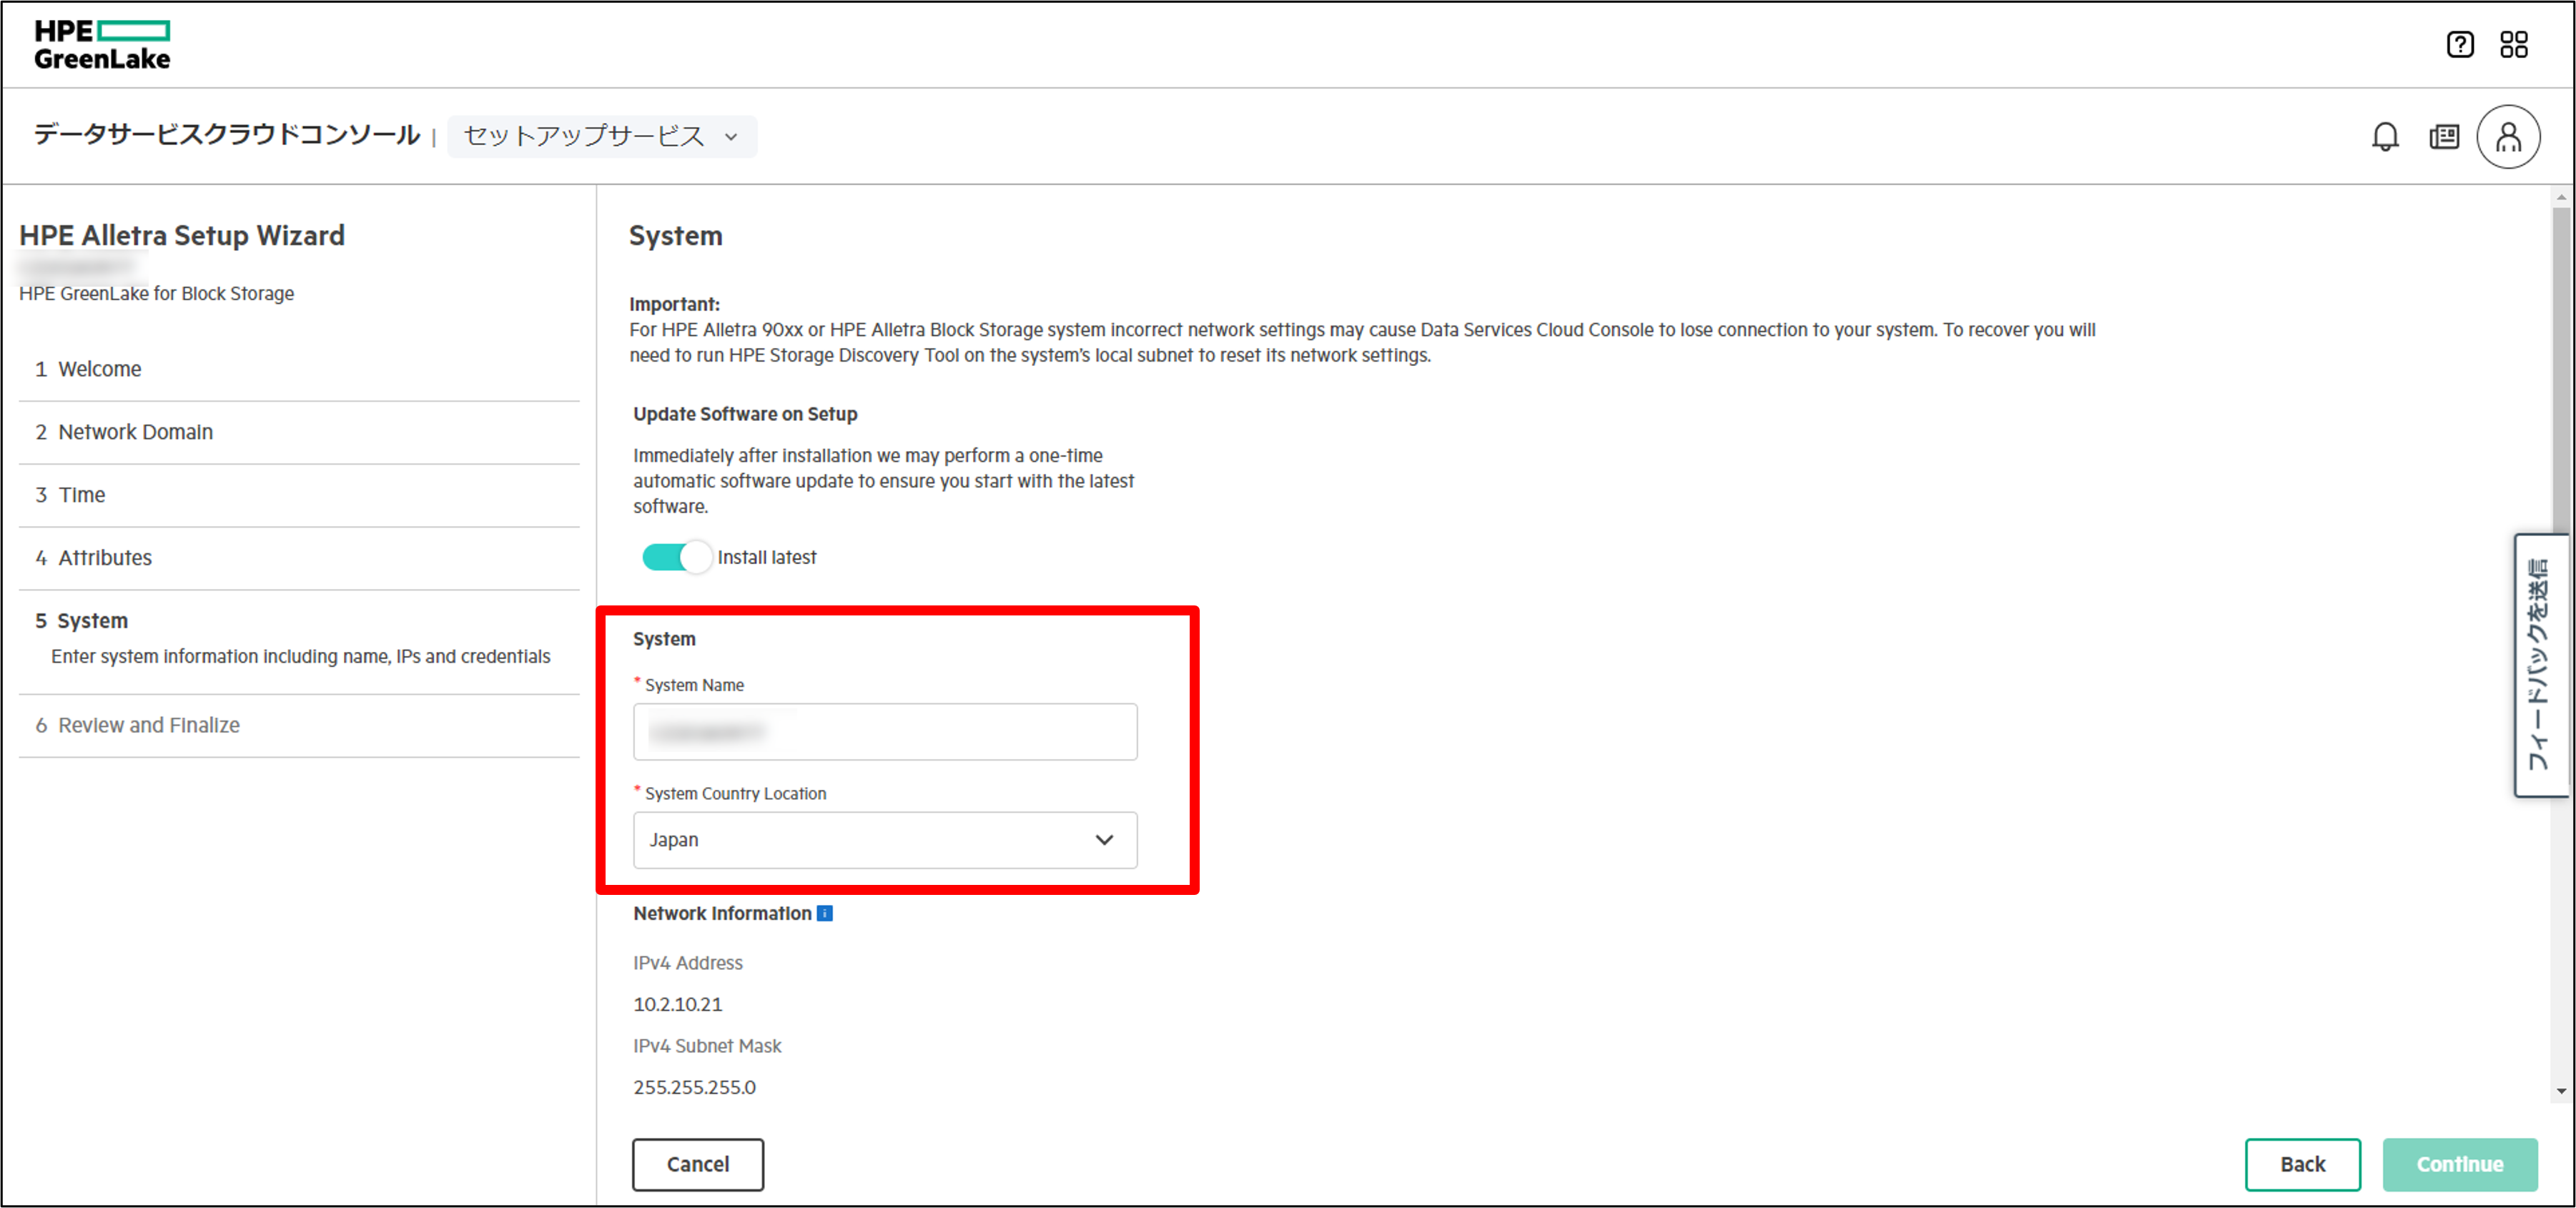
Task: Click the データサービスクラウドコンソール title
Action: click(x=227, y=135)
